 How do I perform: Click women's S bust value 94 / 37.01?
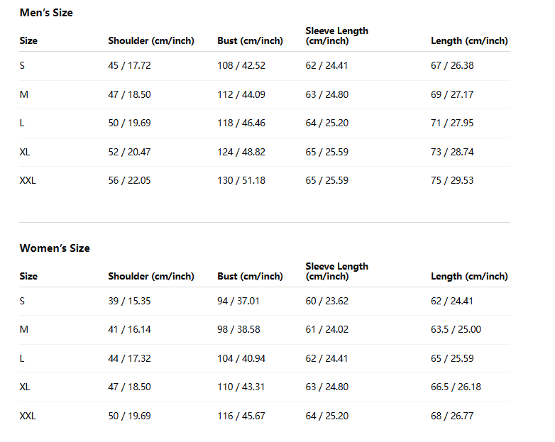click(x=238, y=301)
